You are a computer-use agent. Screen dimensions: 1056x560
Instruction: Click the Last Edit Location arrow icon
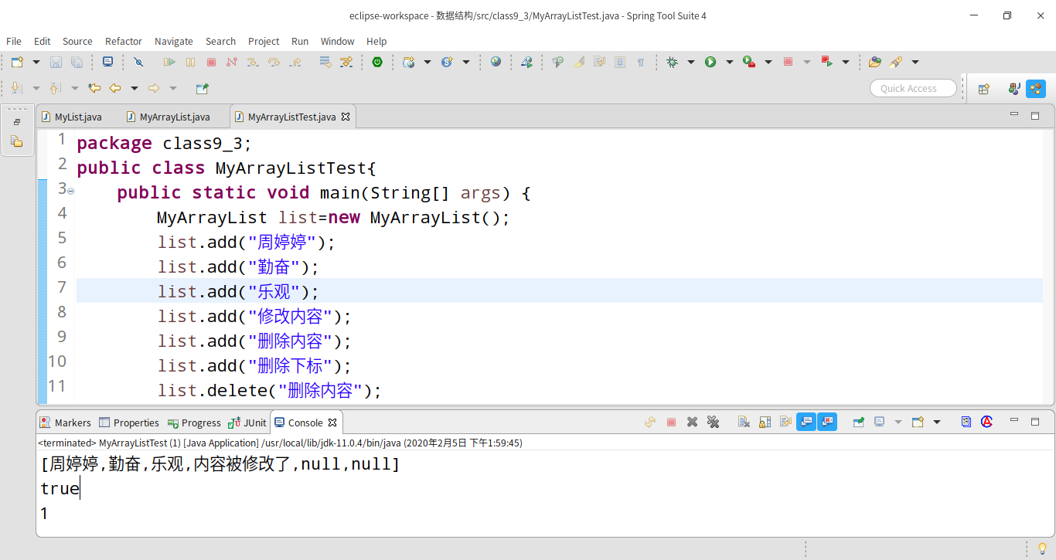coord(94,88)
